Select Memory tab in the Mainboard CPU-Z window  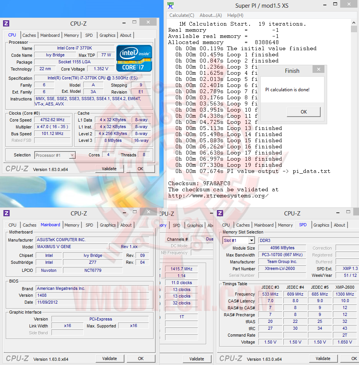[x=72, y=225]
